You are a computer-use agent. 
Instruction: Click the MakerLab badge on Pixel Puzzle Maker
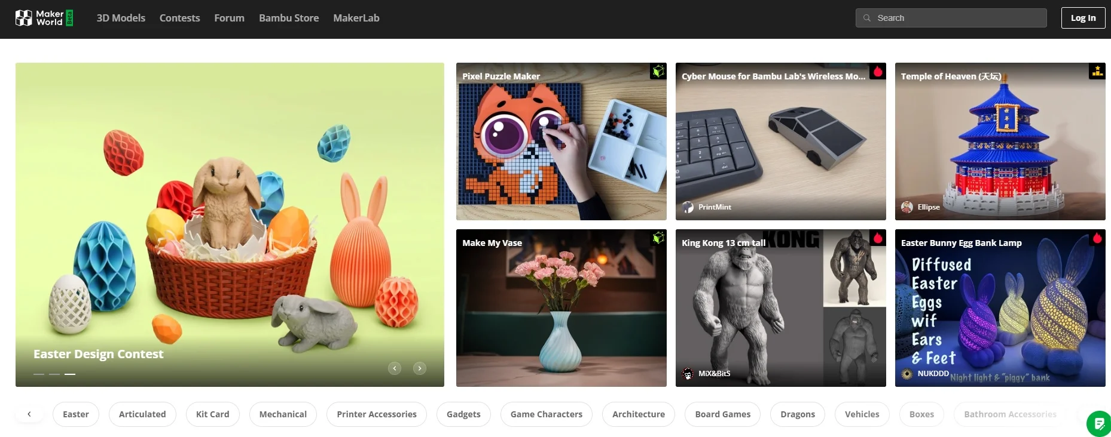tap(658, 71)
